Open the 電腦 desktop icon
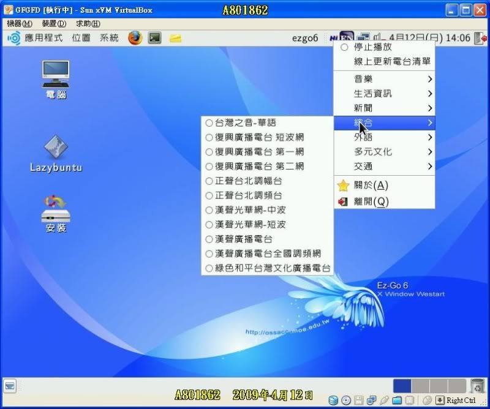 (x=56, y=80)
